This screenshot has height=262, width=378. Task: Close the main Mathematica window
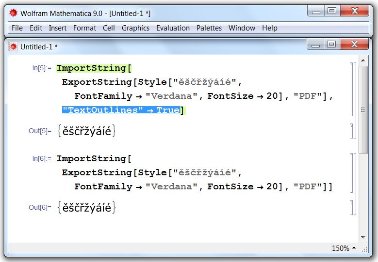point(355,11)
